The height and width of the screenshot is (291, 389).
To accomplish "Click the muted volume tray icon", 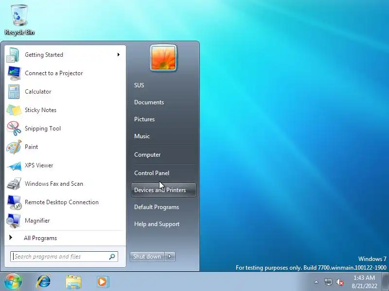I will (340, 282).
